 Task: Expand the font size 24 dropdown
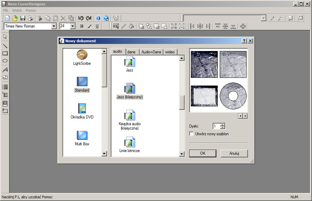point(72,26)
